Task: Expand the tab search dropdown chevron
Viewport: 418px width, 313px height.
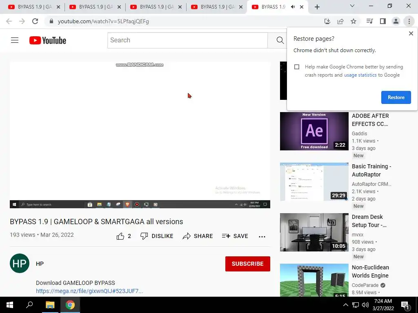Action: tap(352, 6)
